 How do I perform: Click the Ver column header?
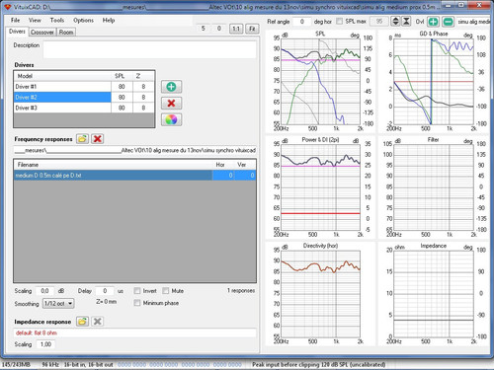pos(245,165)
